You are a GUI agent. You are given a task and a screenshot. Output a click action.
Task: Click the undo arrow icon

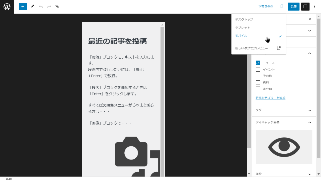click(41, 7)
